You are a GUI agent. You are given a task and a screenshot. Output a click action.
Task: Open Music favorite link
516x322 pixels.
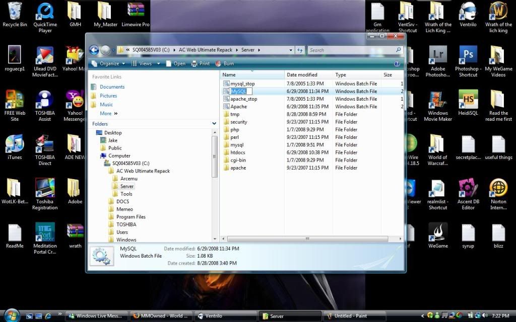(106, 105)
